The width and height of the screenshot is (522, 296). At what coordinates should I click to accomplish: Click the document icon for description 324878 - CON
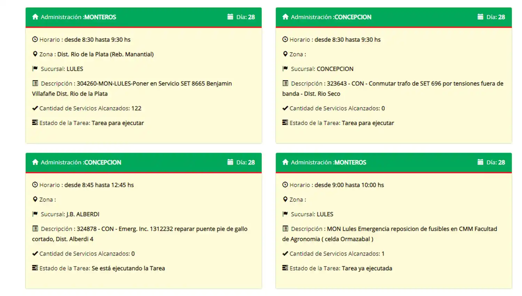click(x=35, y=229)
